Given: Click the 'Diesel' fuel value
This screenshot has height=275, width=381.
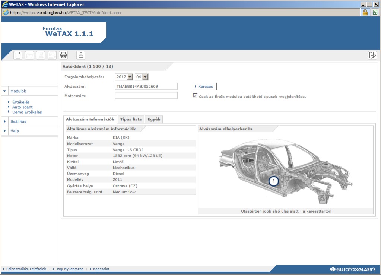Looking at the screenshot, I should [x=118, y=174].
